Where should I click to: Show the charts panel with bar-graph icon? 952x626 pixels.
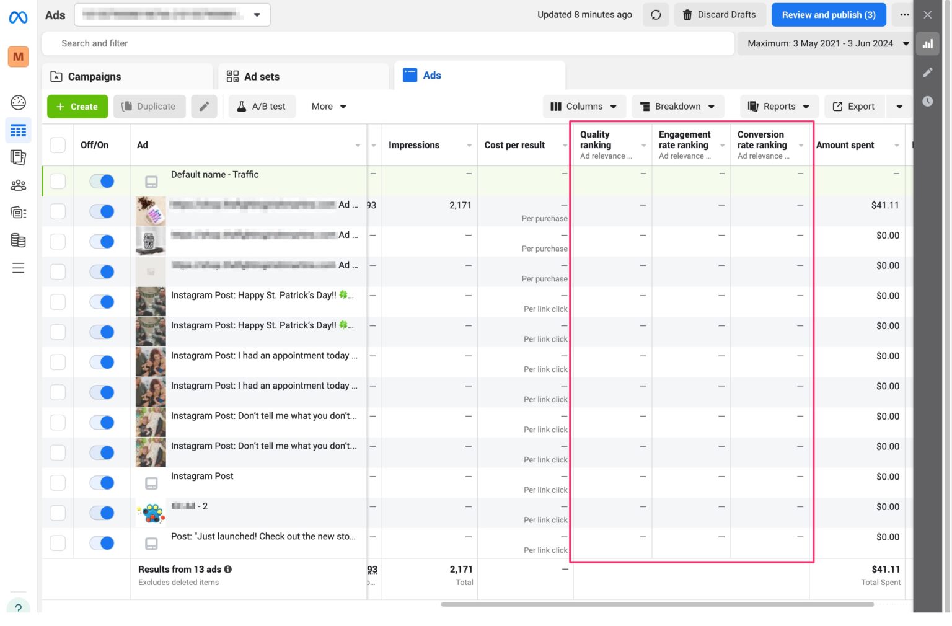(928, 43)
